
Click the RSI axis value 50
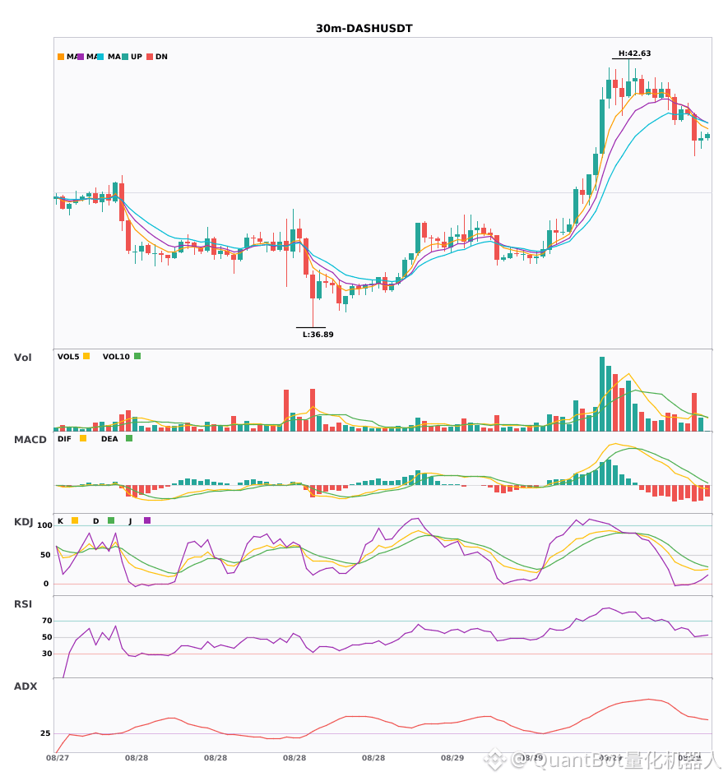[47, 637]
